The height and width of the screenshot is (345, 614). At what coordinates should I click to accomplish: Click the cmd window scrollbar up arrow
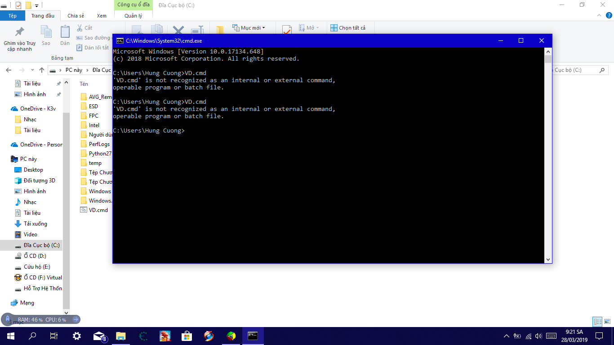pos(548,51)
